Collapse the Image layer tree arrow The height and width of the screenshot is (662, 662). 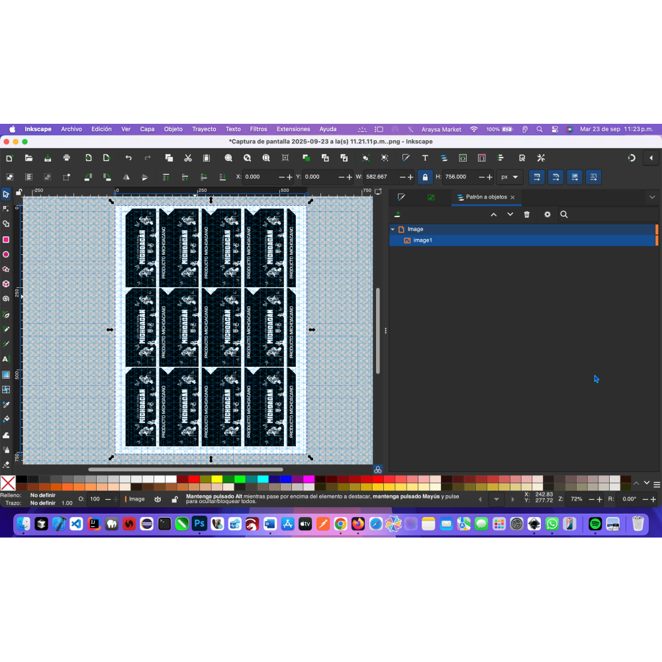(x=393, y=229)
